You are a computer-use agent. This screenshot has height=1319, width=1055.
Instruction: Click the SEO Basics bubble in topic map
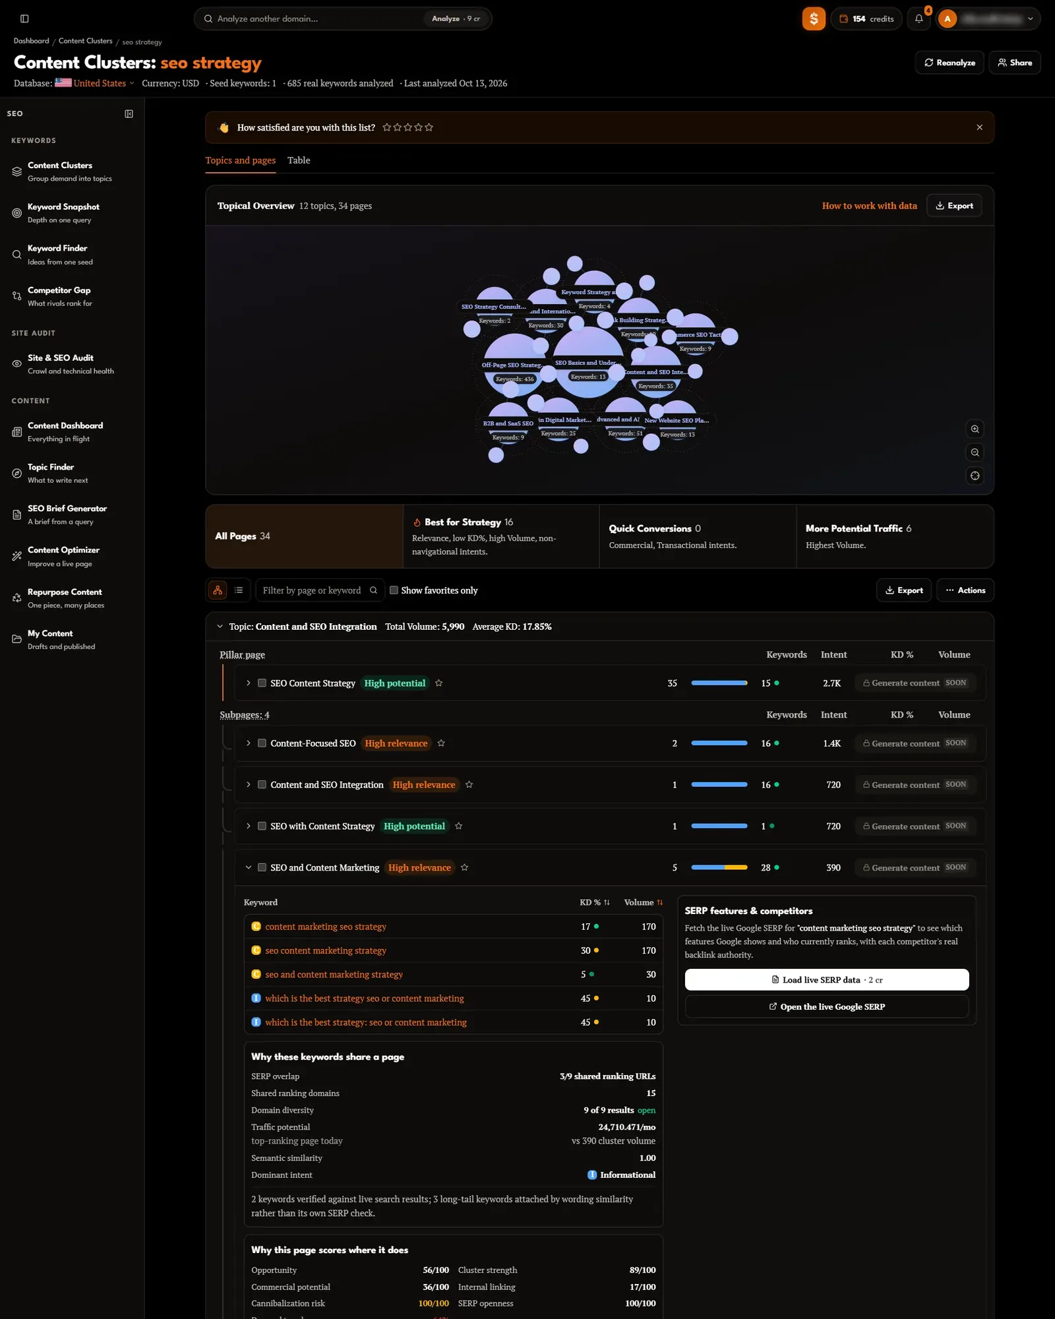[588, 361]
